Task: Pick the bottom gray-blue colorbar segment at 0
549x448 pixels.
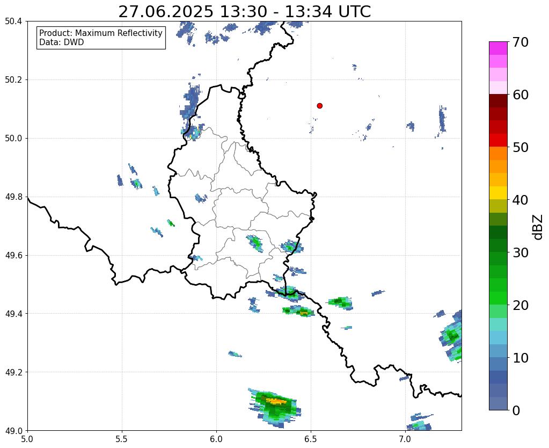Action: pos(498,403)
